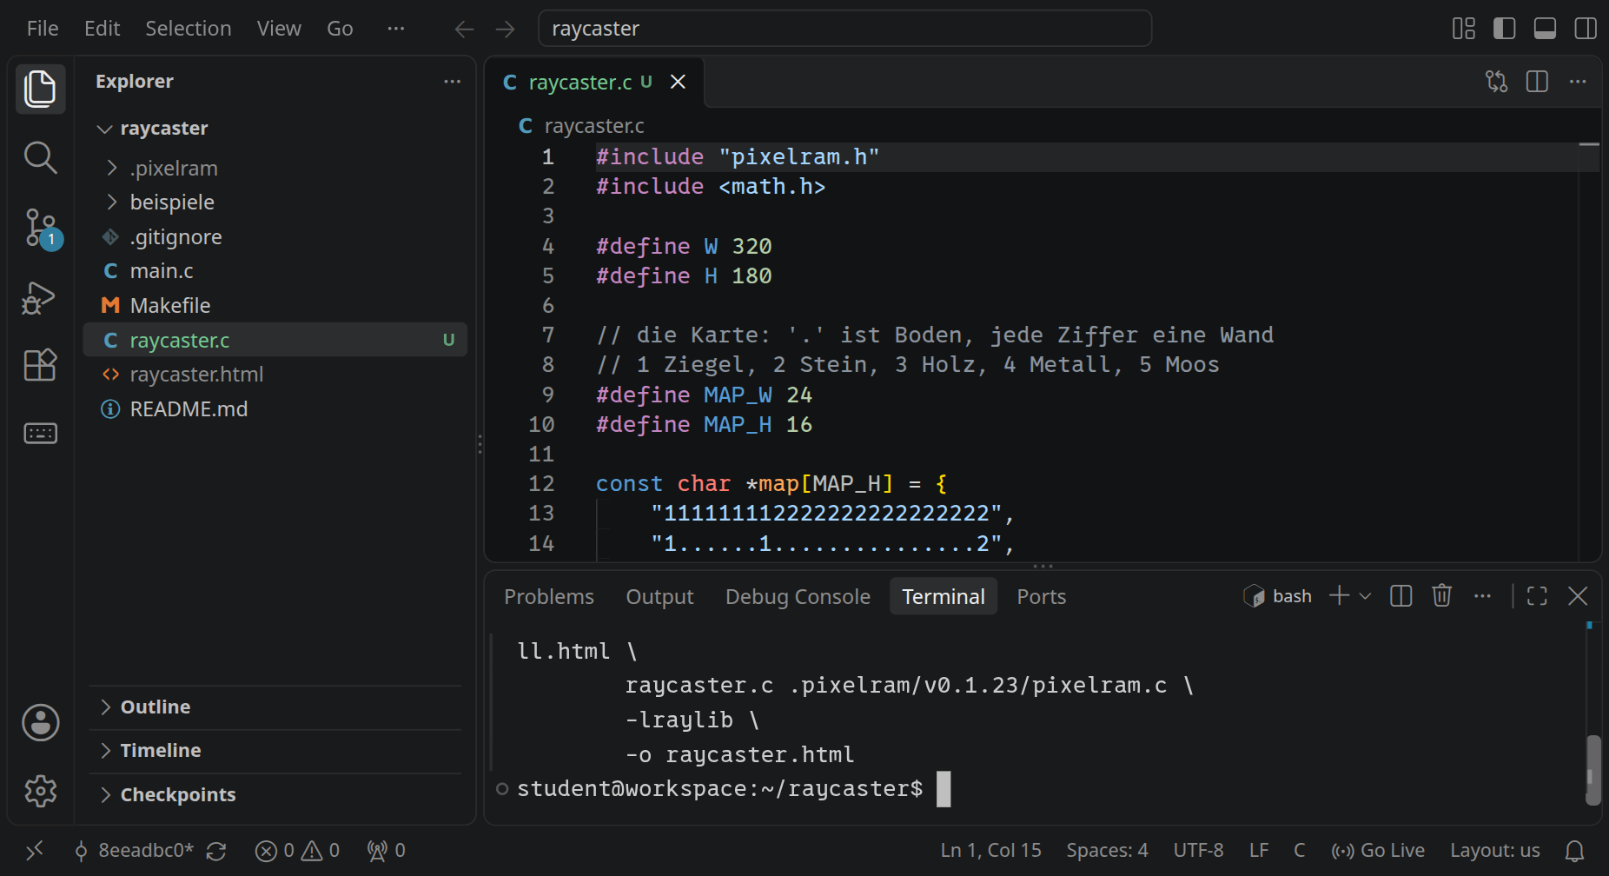
Task: Expand the Checkpoints section
Action: (x=275, y=794)
